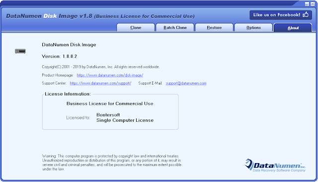Open the Support Center link
This screenshot has width=318, height=182.
pos(100,83)
